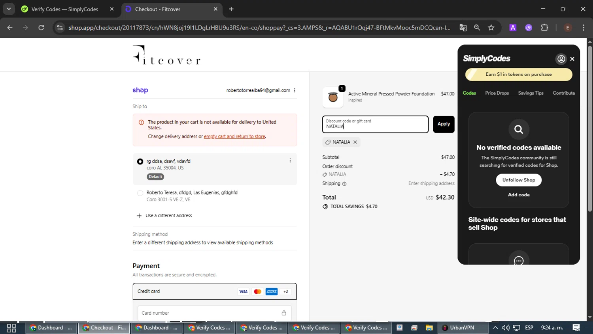Click the zoom magnifier in address bar
Viewport: 593px width, 334px height.
477,28
